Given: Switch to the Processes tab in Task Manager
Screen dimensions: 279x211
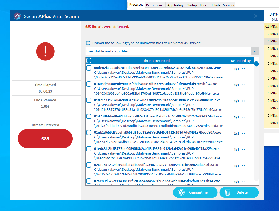Looking at the screenshot, I should (x=136, y=5).
